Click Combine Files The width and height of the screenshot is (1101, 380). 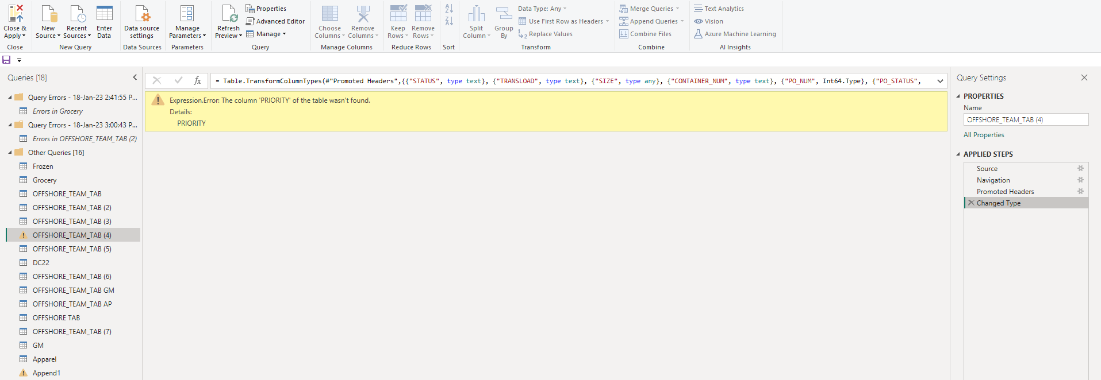[645, 34]
